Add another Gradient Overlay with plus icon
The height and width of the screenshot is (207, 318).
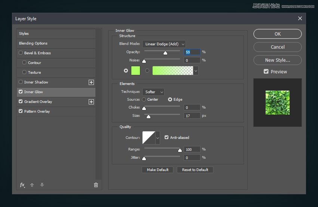(91, 102)
